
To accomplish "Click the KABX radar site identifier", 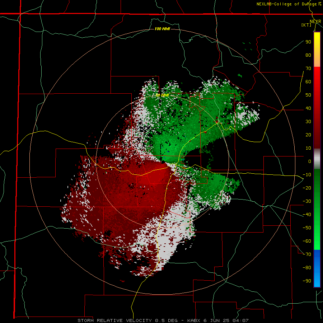I will coord(194,320).
